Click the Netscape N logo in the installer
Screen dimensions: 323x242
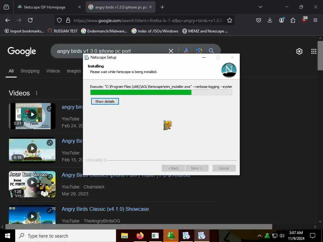tap(229, 70)
